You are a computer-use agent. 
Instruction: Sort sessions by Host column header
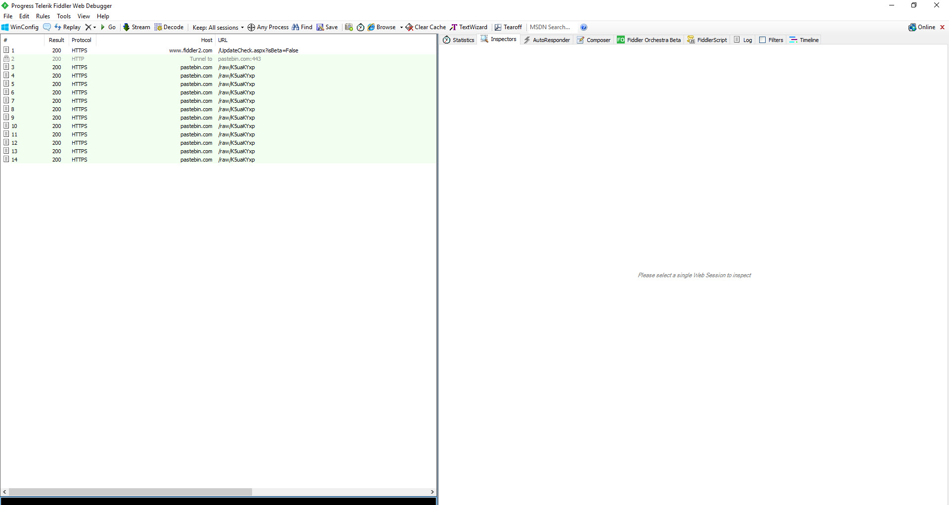click(156, 40)
